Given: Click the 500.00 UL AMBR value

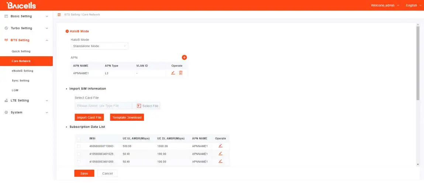Looking at the screenshot, I should (x=127, y=146).
